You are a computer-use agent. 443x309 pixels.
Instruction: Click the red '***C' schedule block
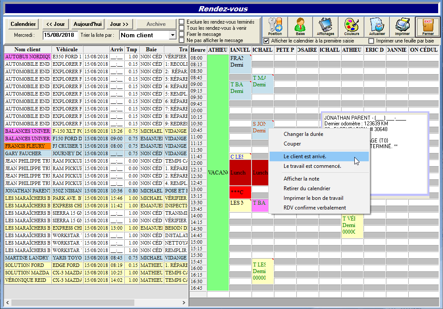240,192
